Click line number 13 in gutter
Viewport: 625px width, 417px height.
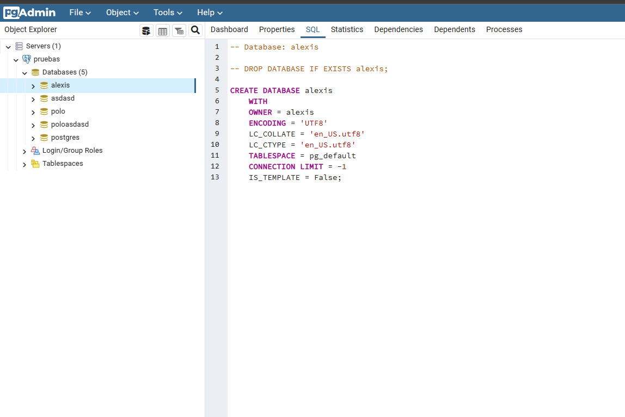(x=215, y=177)
